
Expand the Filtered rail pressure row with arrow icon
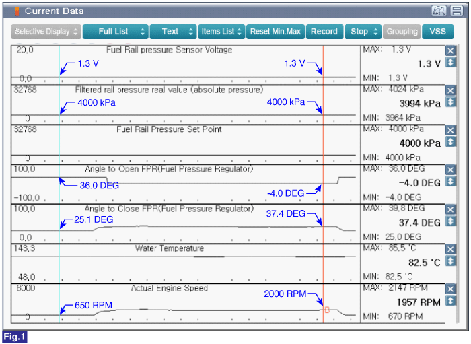[x=450, y=102]
